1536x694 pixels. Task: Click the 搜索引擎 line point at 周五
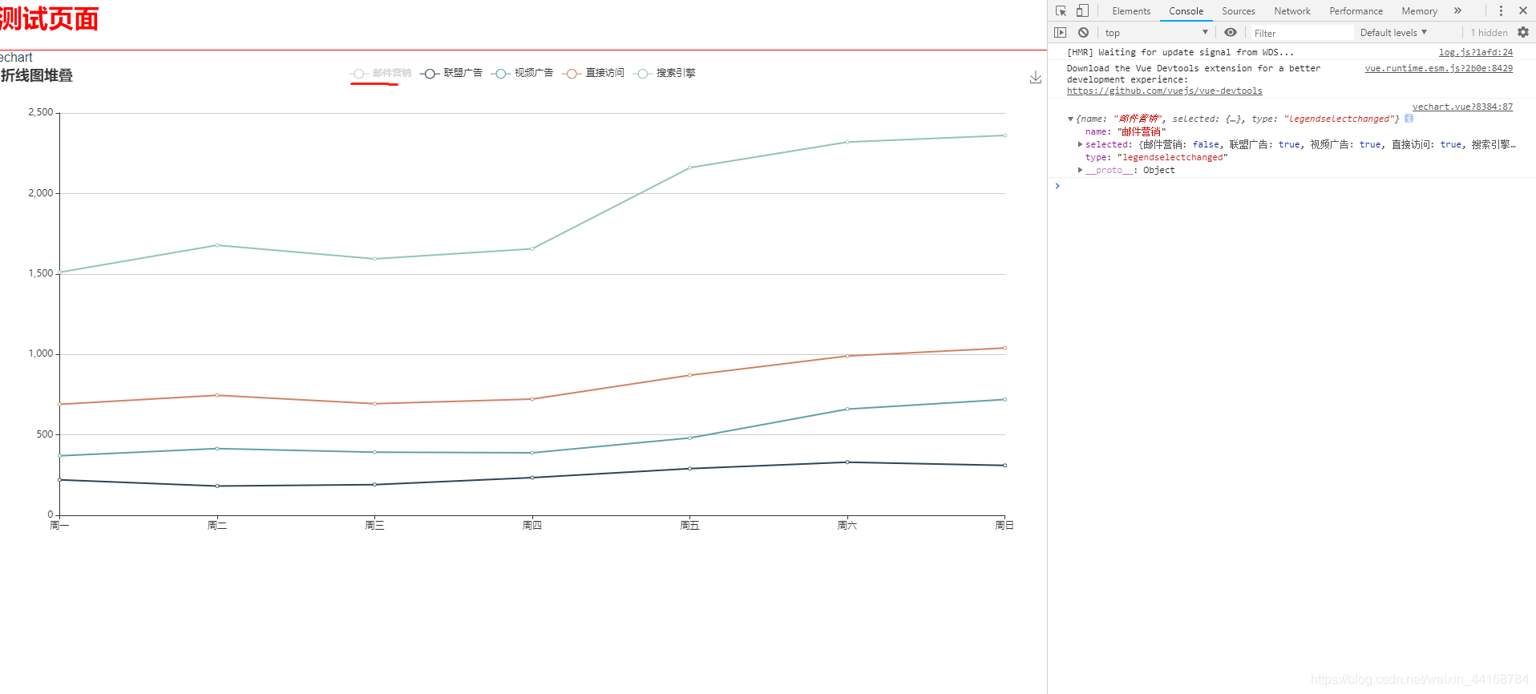pyautogui.click(x=689, y=167)
